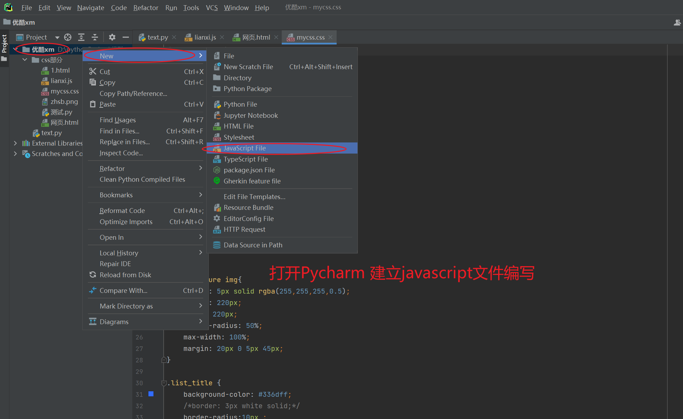Viewport: 683px width, 419px height.
Task: Open the vertical Project tool window tab
Action: click(x=4, y=48)
